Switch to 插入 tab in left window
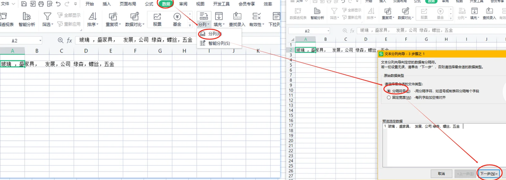The image size is (506, 180). 107,4
